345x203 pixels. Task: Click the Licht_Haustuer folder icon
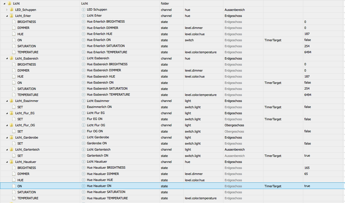tap(12, 162)
